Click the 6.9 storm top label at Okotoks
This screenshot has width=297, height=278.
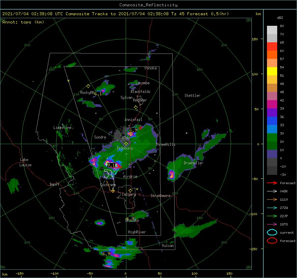click(x=130, y=218)
